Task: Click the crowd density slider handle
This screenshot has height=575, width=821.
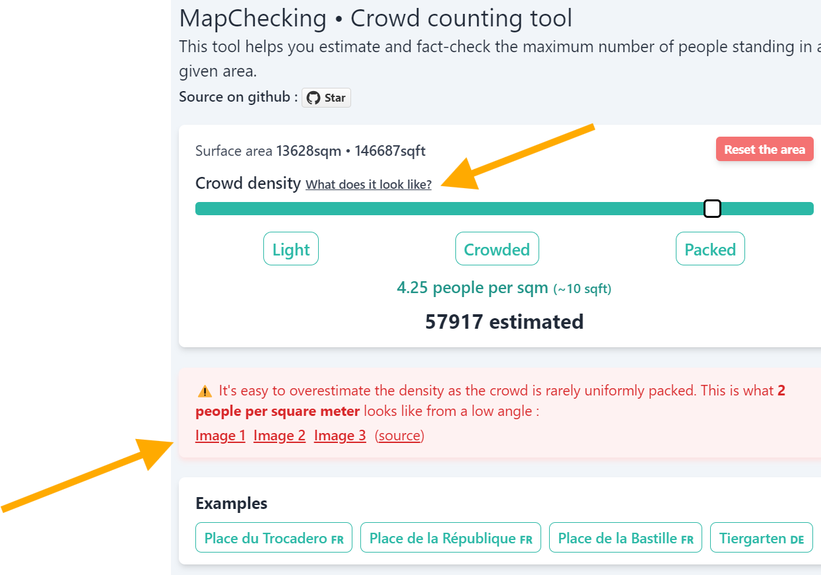Action: (712, 209)
